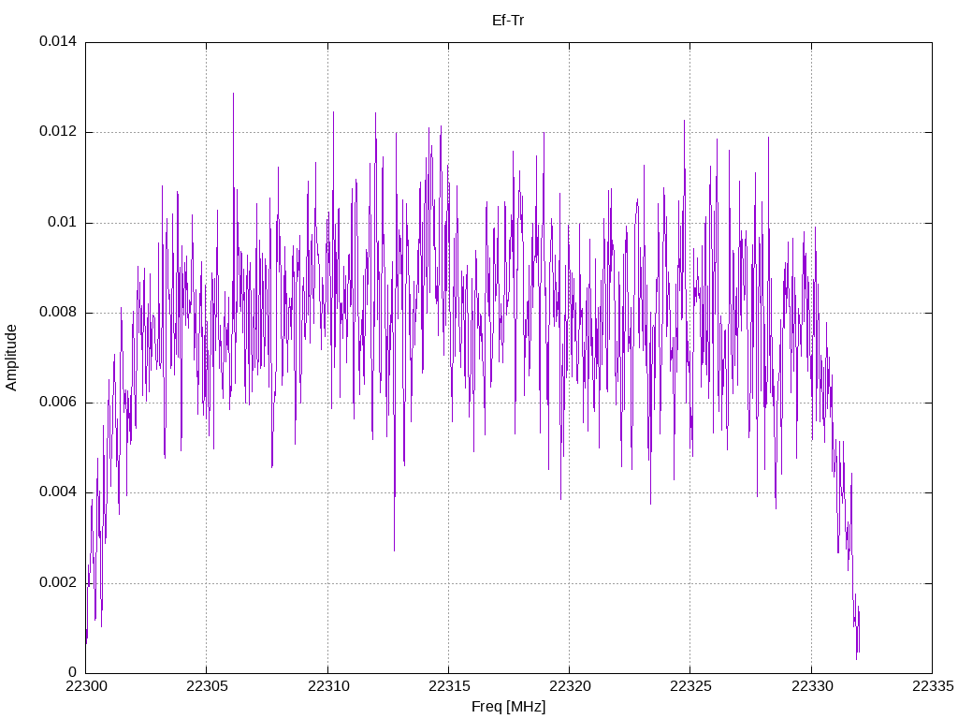The image size is (958, 719).
Task: Click the y-axis tick label 0.008
Action: coord(58,313)
